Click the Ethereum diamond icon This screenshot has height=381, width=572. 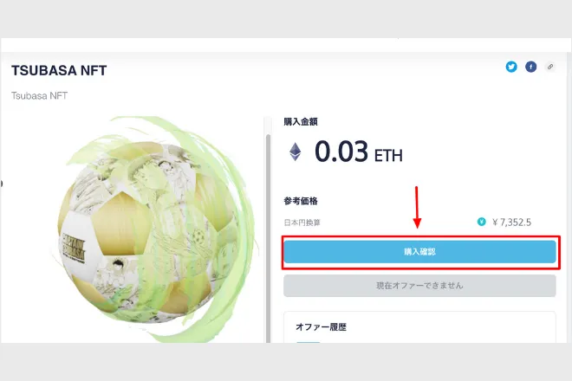[296, 152]
